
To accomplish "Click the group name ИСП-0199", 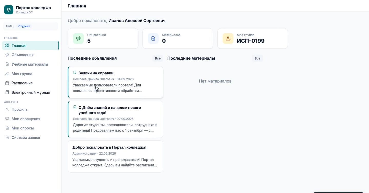I will click(x=251, y=41).
